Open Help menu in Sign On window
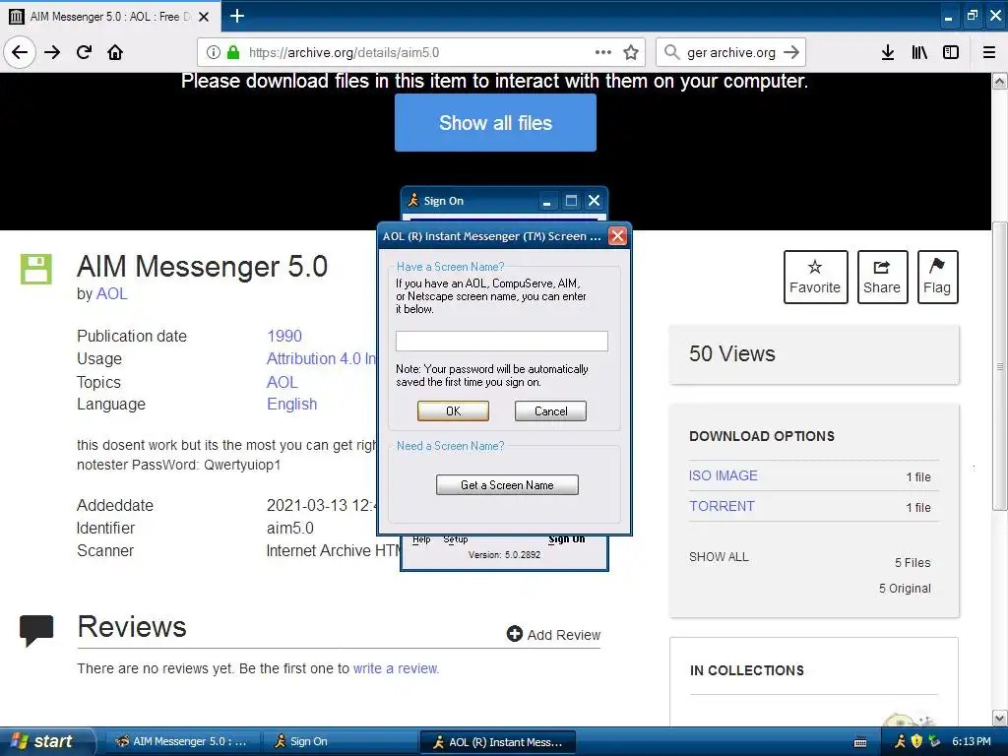 point(421,539)
